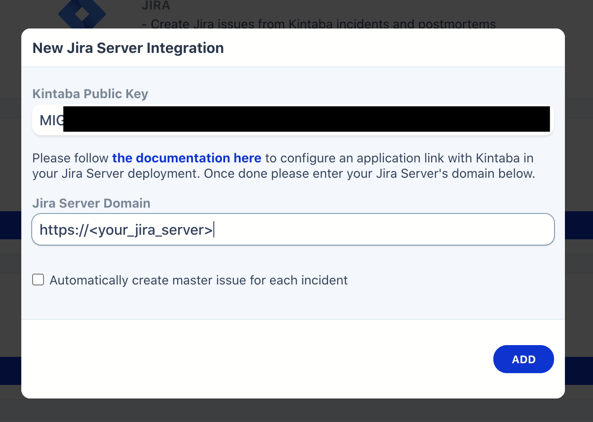Select the Kintaba Public Key field

coord(293,120)
